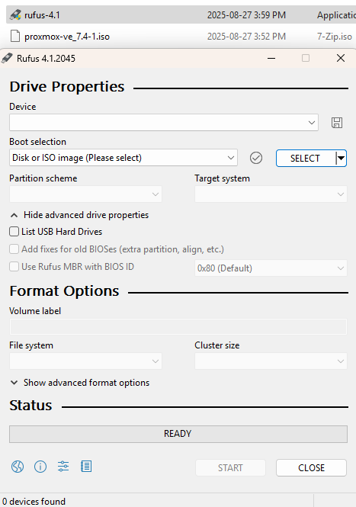The width and height of the screenshot is (356, 507).
Task: Click the Rufus USB icon in title bar
Action: (7, 58)
